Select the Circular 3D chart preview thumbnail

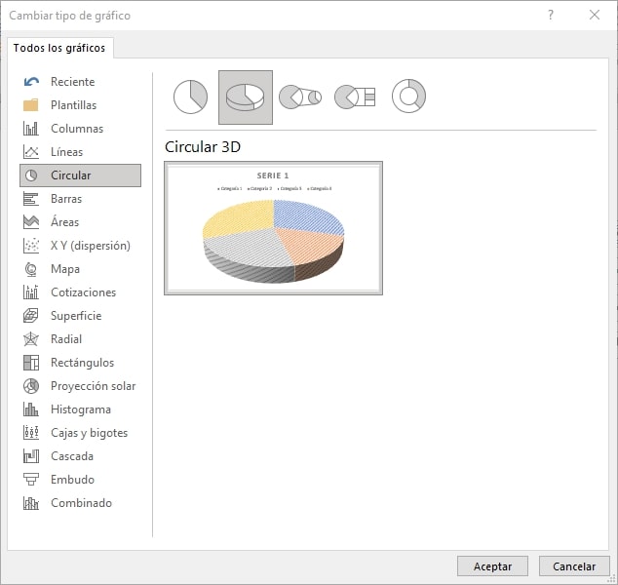coord(273,228)
